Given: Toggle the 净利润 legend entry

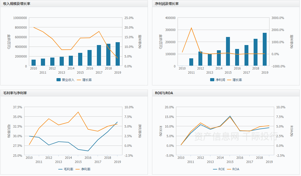Looking at the screenshot, I should tap(217, 80).
